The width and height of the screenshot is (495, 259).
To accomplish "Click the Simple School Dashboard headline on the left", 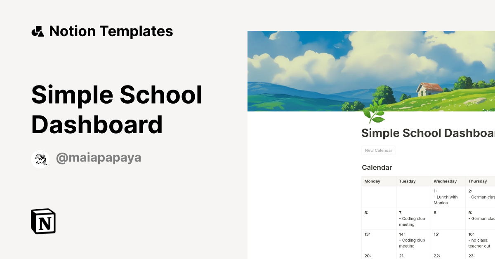I will [x=117, y=109].
